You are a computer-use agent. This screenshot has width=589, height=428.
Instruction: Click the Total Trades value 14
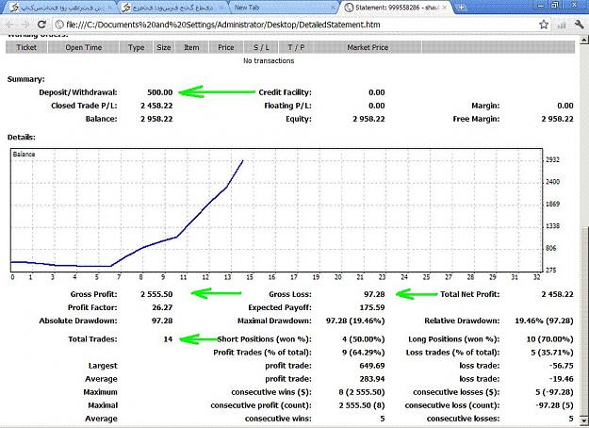pos(168,339)
